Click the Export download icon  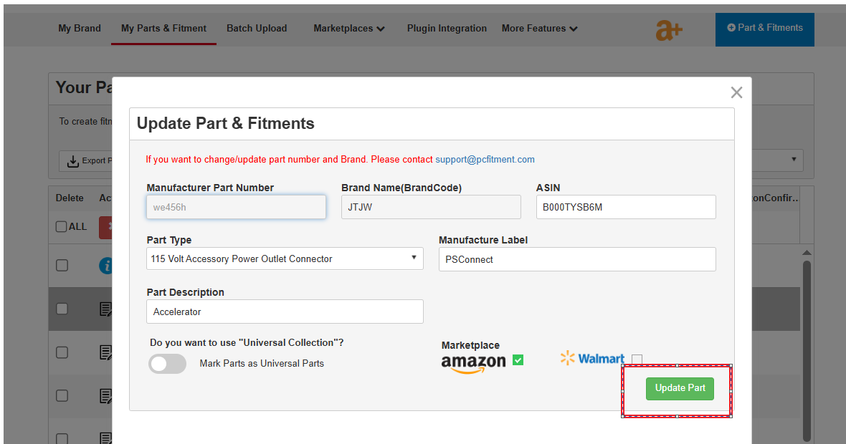(x=73, y=160)
